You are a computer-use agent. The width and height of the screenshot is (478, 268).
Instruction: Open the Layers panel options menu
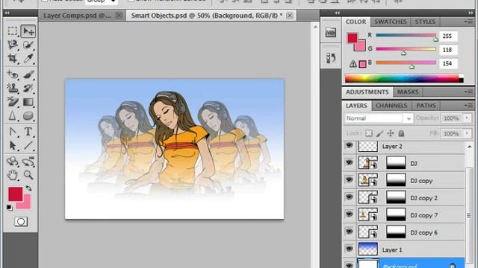pyautogui.click(x=468, y=106)
